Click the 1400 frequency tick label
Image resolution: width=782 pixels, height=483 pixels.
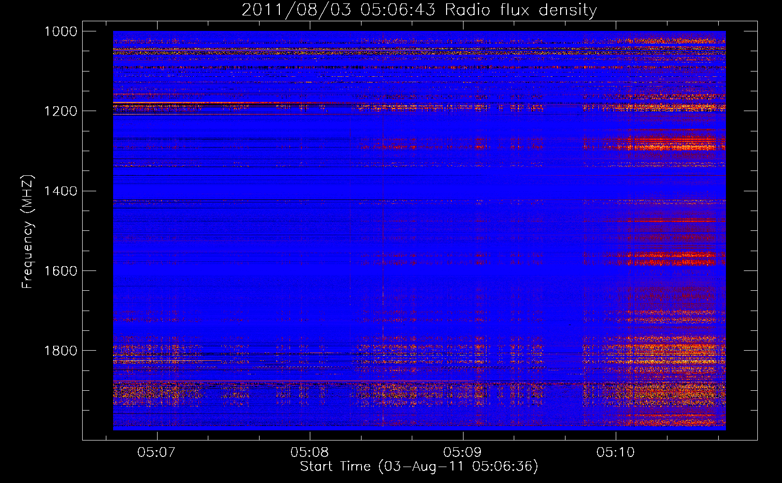tap(61, 191)
